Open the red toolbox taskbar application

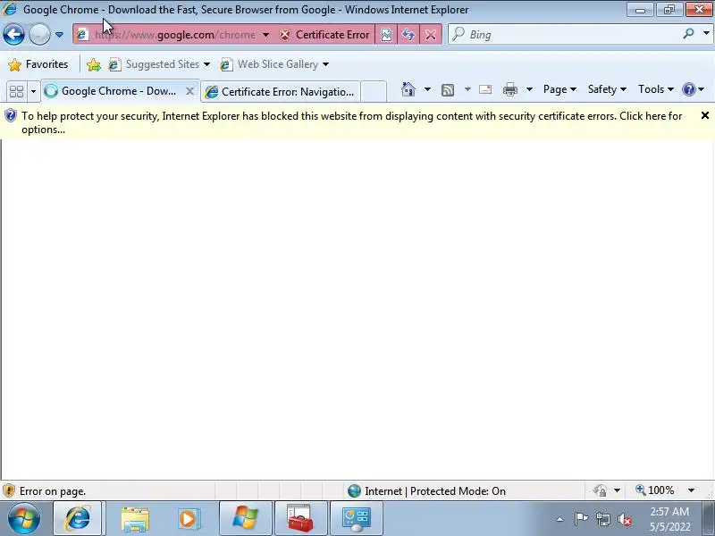300,518
